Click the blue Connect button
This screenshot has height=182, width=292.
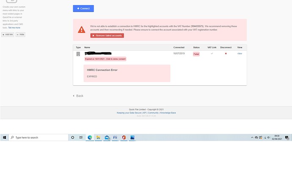(x=83, y=8)
